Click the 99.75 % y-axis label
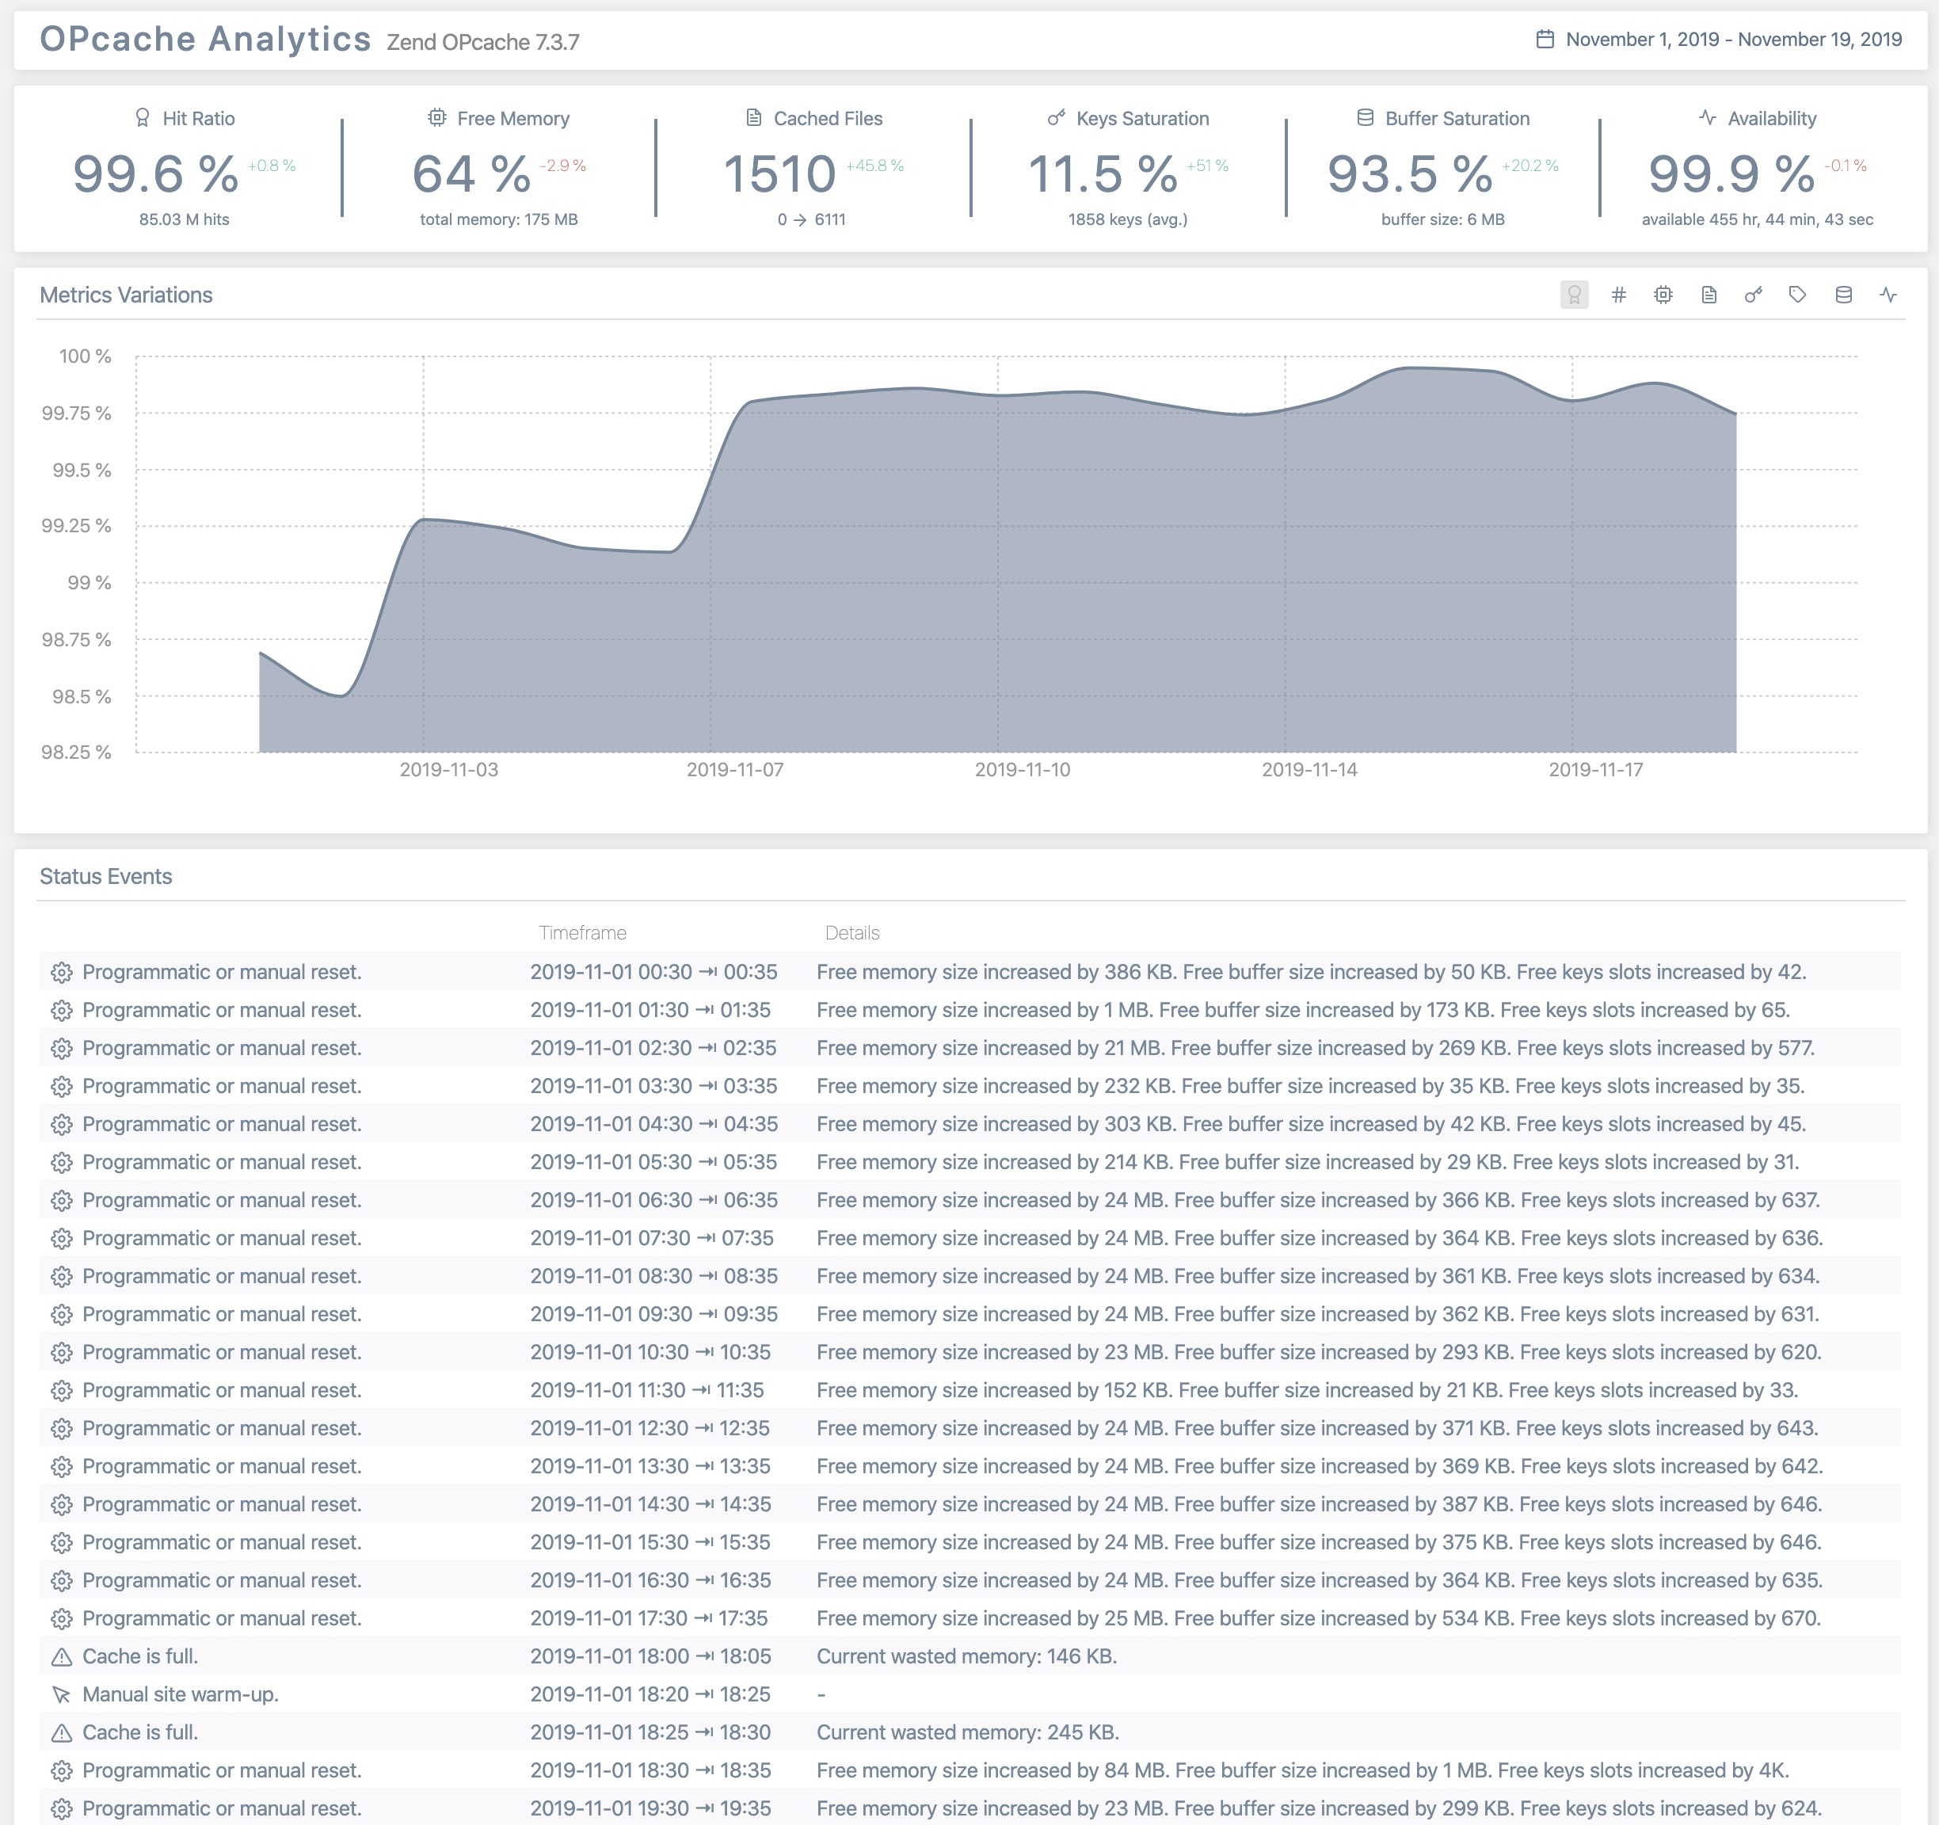 point(76,413)
